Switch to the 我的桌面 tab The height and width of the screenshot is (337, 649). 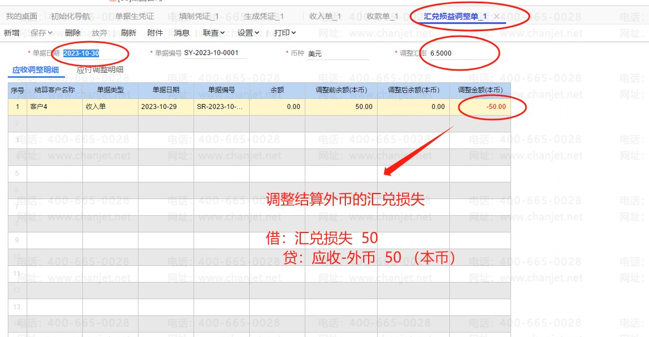(x=22, y=16)
